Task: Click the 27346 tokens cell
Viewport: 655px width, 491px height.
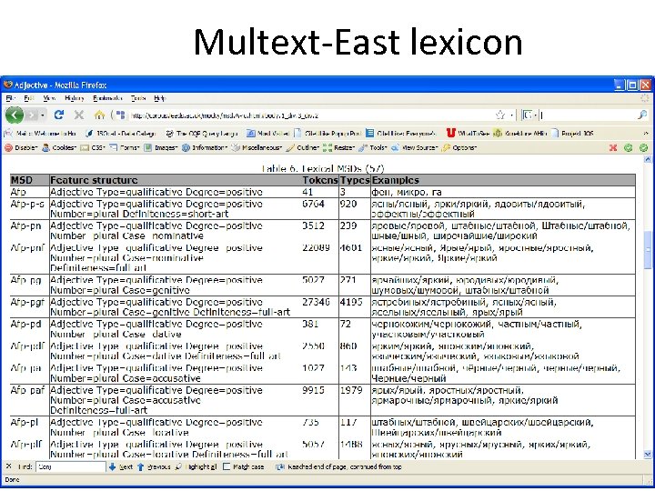Action: coord(316,302)
